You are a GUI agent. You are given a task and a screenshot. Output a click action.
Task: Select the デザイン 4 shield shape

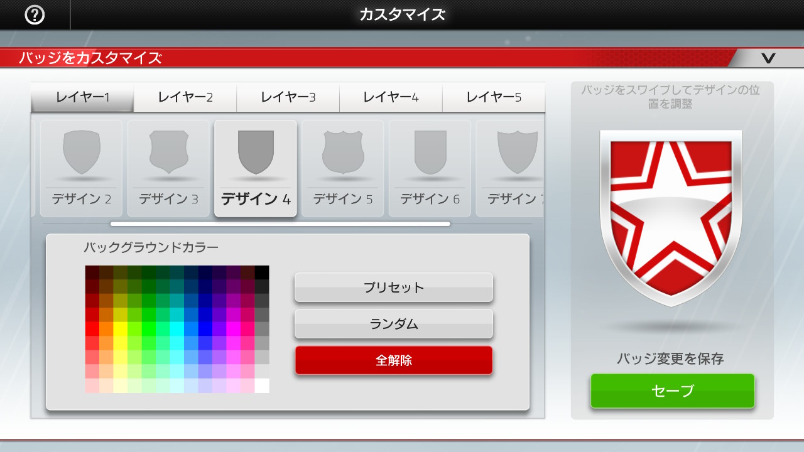256,168
